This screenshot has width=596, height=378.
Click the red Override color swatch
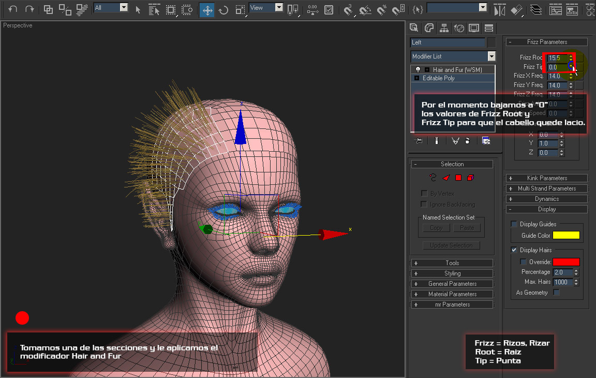566,261
